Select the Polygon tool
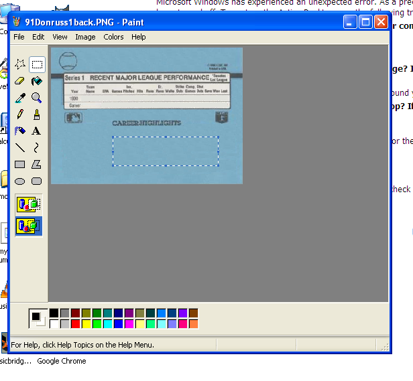Viewport: 413px width, 381px height. click(x=37, y=165)
